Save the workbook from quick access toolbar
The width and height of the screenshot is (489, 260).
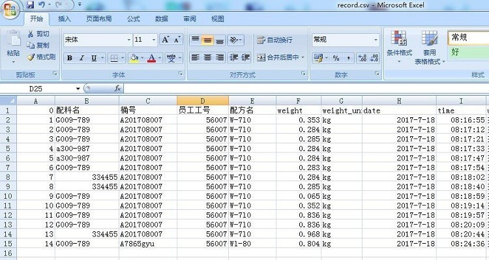point(30,5)
